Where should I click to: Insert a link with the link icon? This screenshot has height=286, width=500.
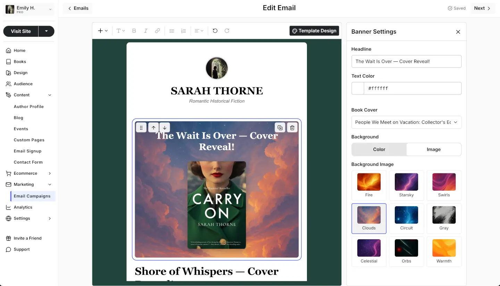pos(157,31)
